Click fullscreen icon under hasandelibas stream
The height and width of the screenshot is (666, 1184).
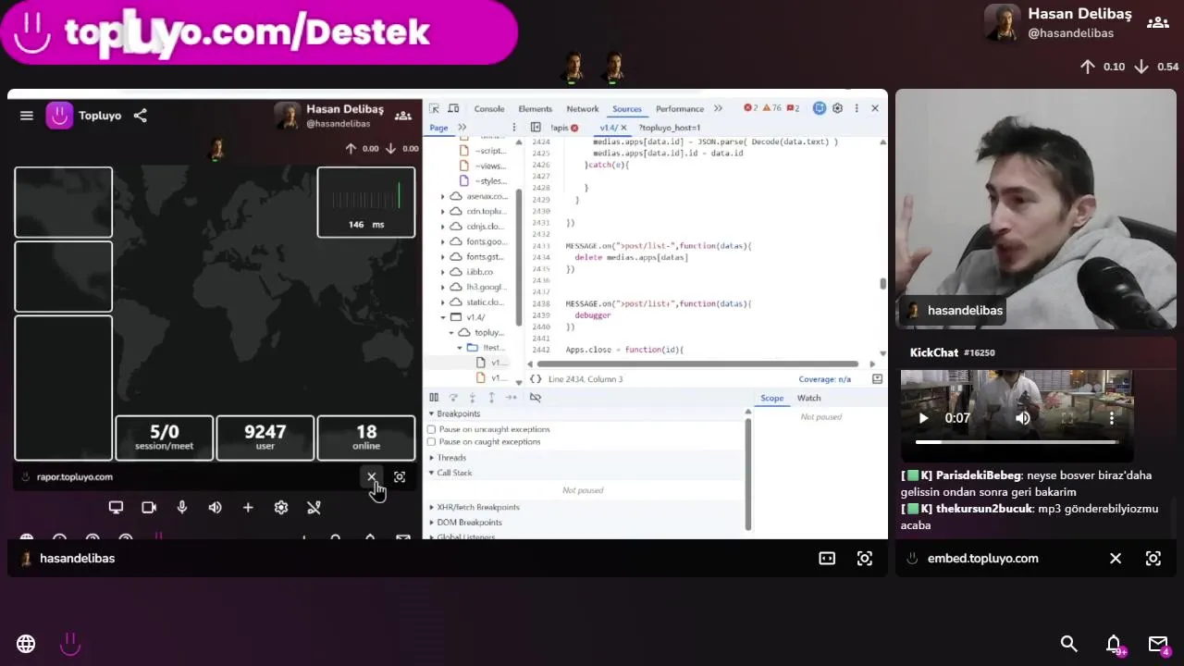click(x=865, y=559)
